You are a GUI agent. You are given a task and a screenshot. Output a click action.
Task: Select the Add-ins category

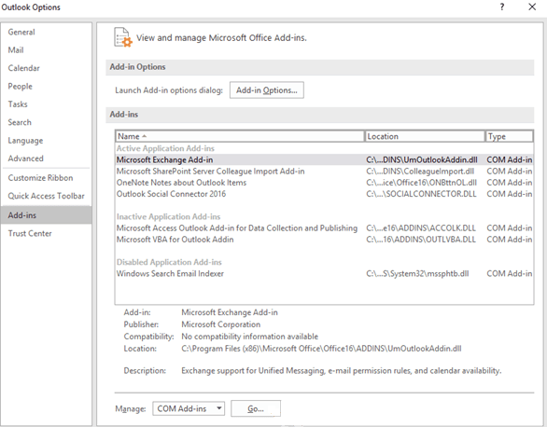click(47, 215)
